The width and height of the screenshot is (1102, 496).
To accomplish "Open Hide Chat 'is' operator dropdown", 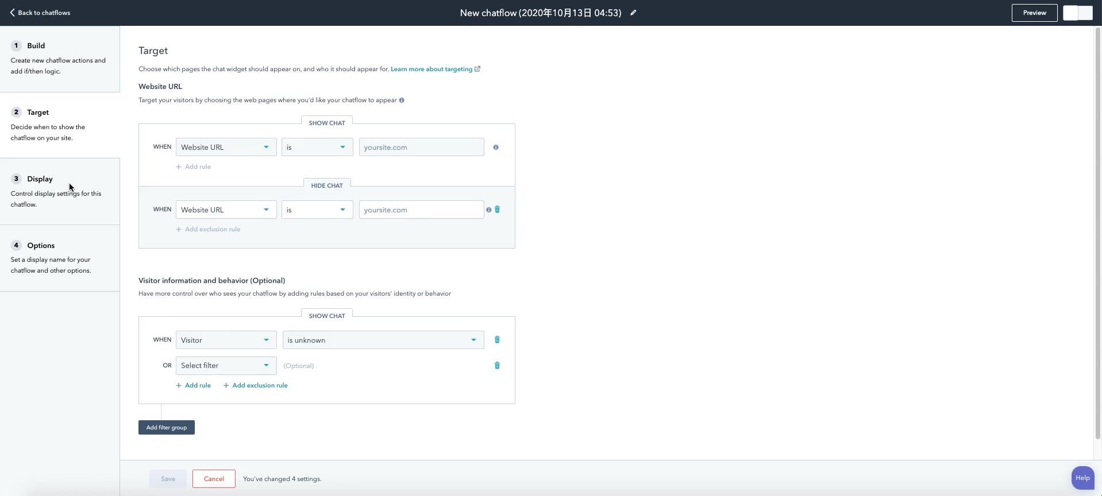I will click(x=317, y=210).
